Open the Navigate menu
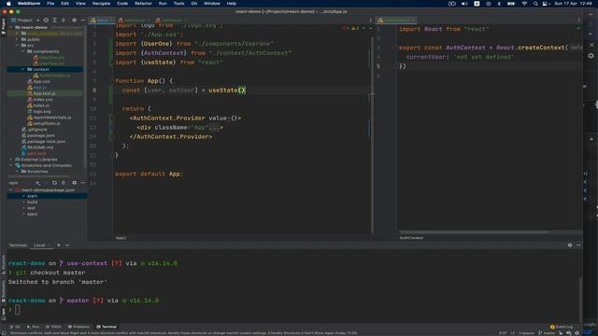 [102, 4]
